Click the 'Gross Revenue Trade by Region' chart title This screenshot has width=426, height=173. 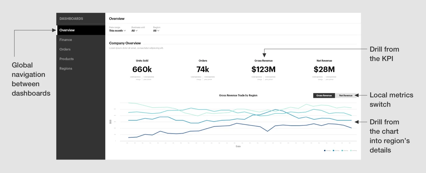pos(238,96)
